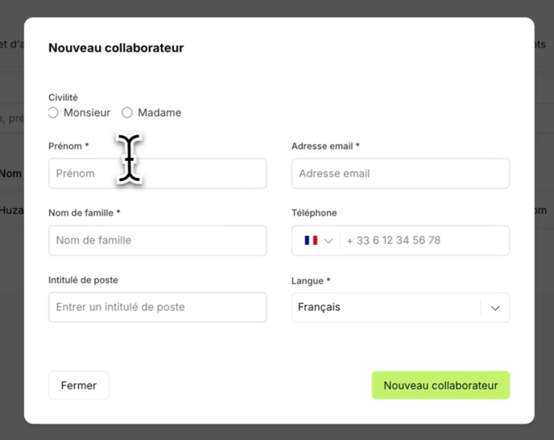Select the Monsieur radio button
Viewport: 554px width, 440px height.
tap(53, 113)
